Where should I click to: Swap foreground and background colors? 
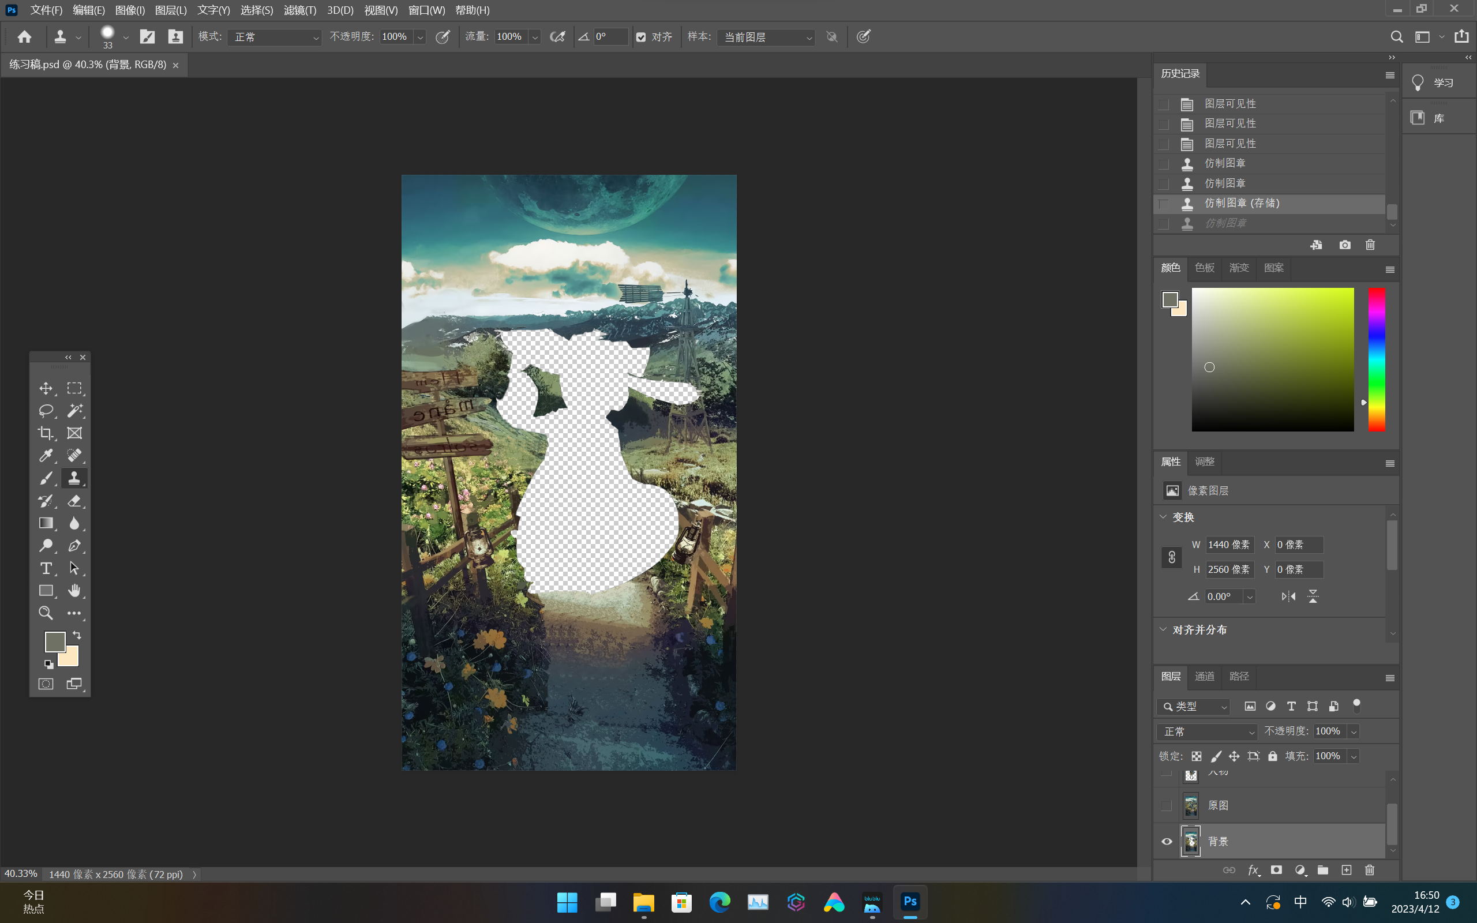tap(77, 636)
